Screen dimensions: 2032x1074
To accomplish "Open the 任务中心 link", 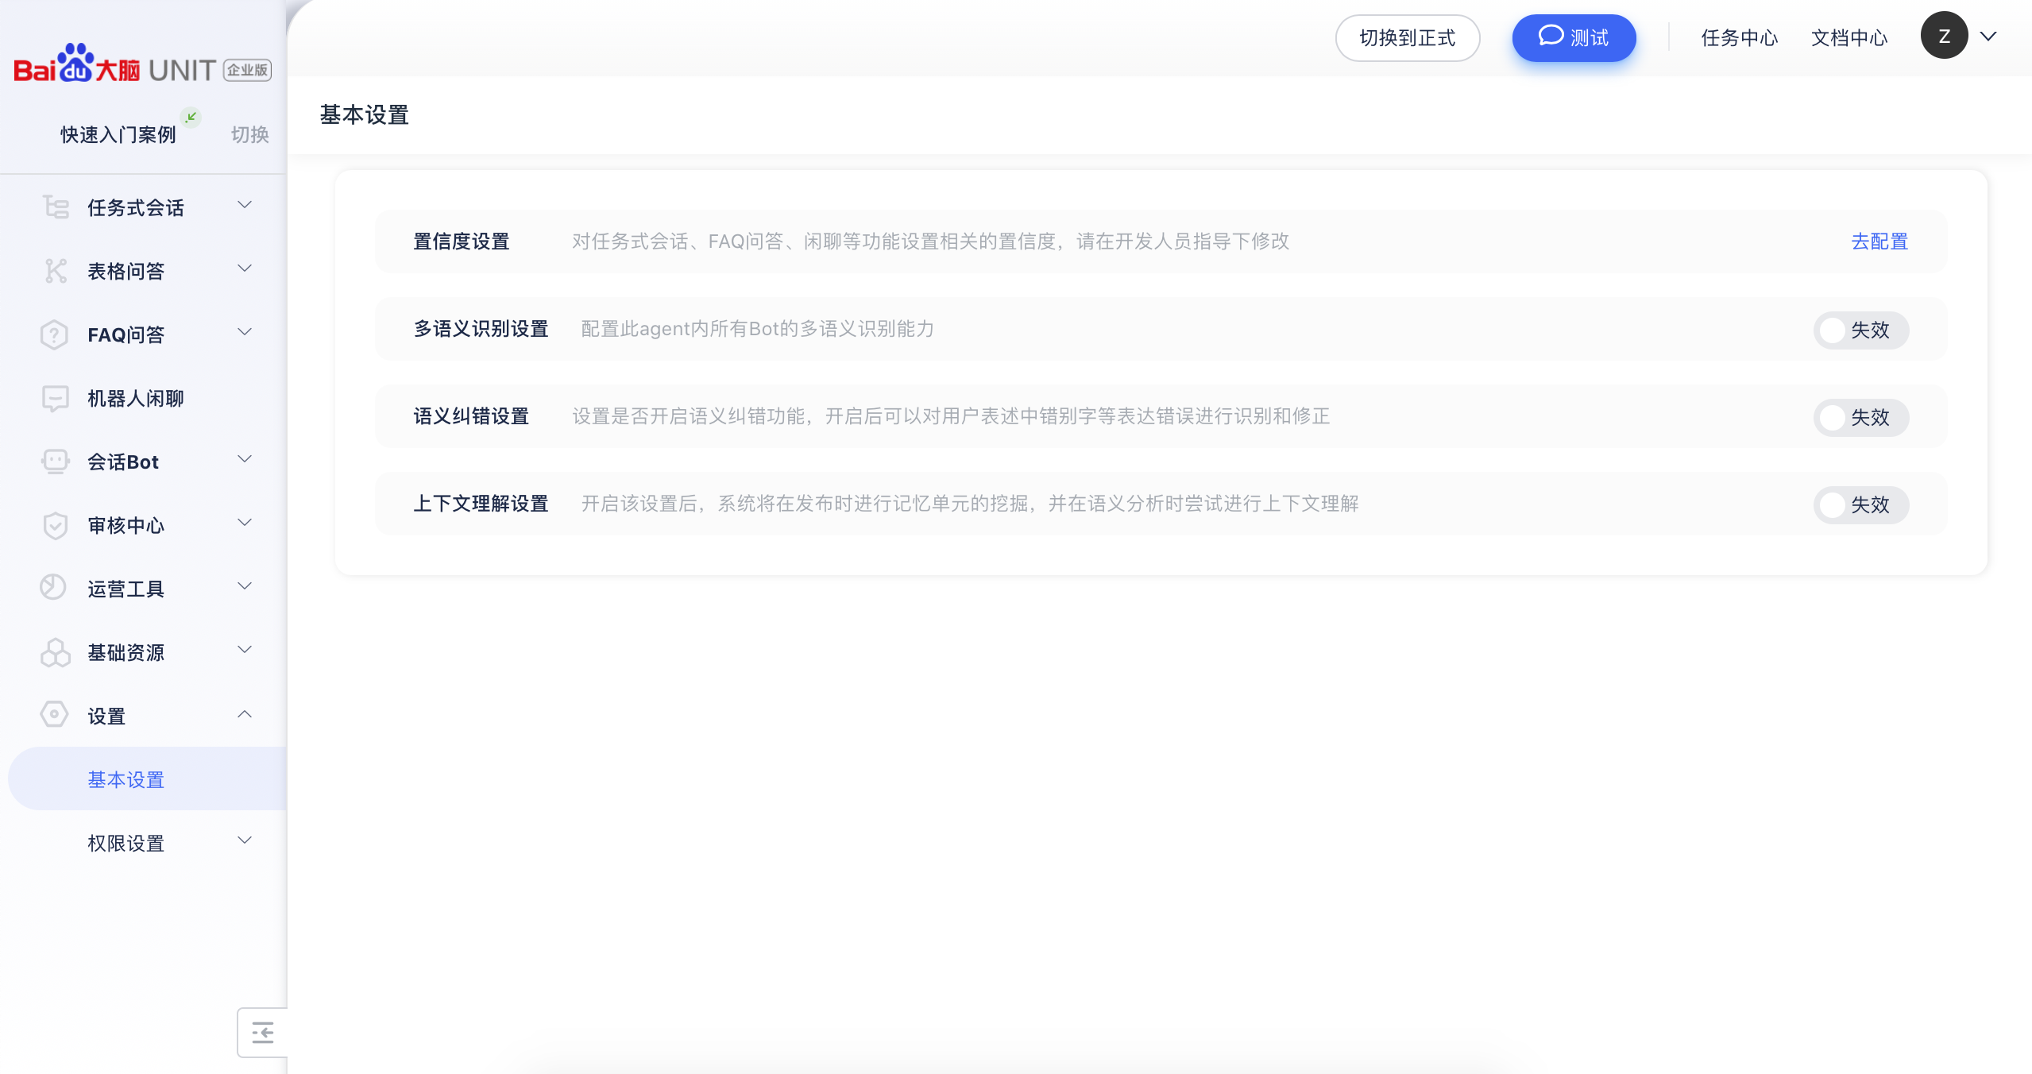I will (1739, 38).
